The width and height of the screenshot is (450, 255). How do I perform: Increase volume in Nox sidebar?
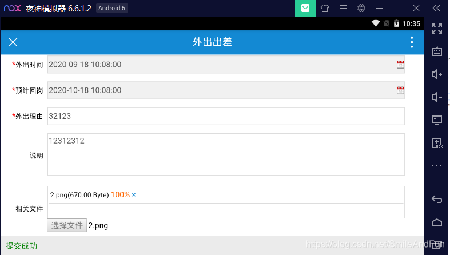[x=436, y=74]
